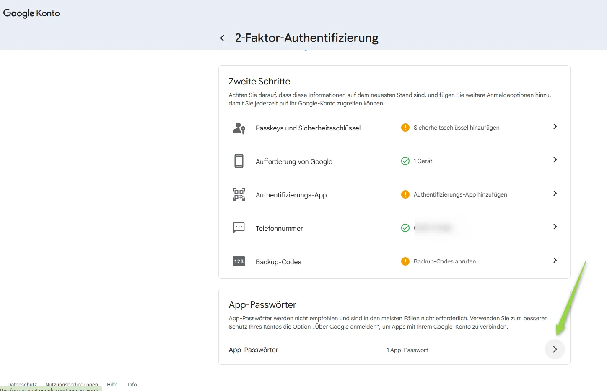The width and height of the screenshot is (607, 391).
Task: Click the 123 Backup-Codes icon
Action: (239, 261)
